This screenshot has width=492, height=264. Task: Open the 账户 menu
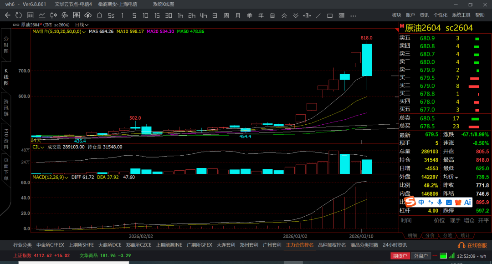pyautogui.click(x=410, y=15)
